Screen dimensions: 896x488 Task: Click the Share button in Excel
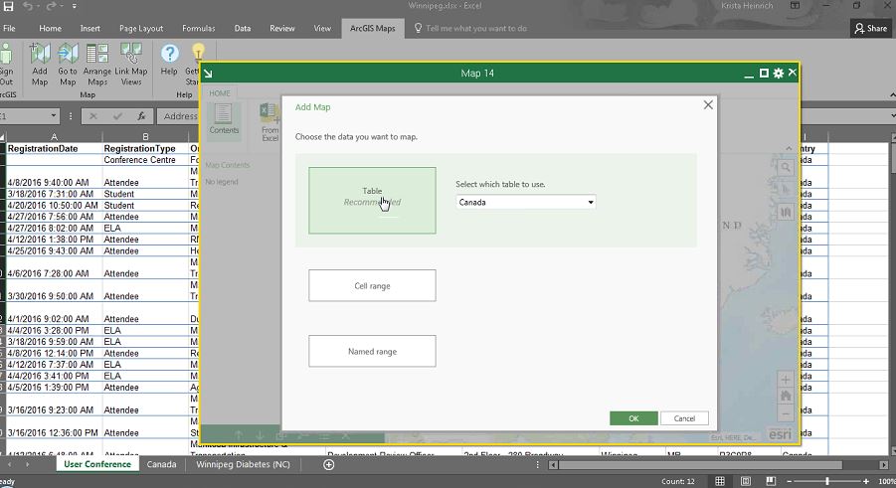870,29
